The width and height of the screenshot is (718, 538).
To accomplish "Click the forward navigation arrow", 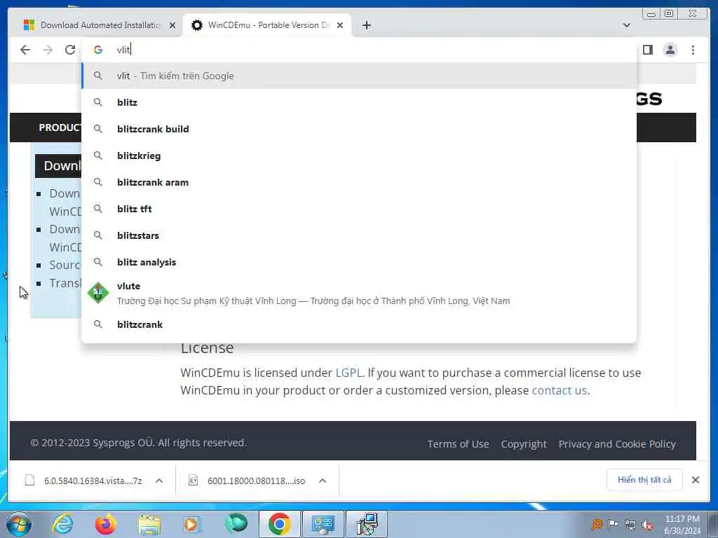I will click(x=48, y=50).
